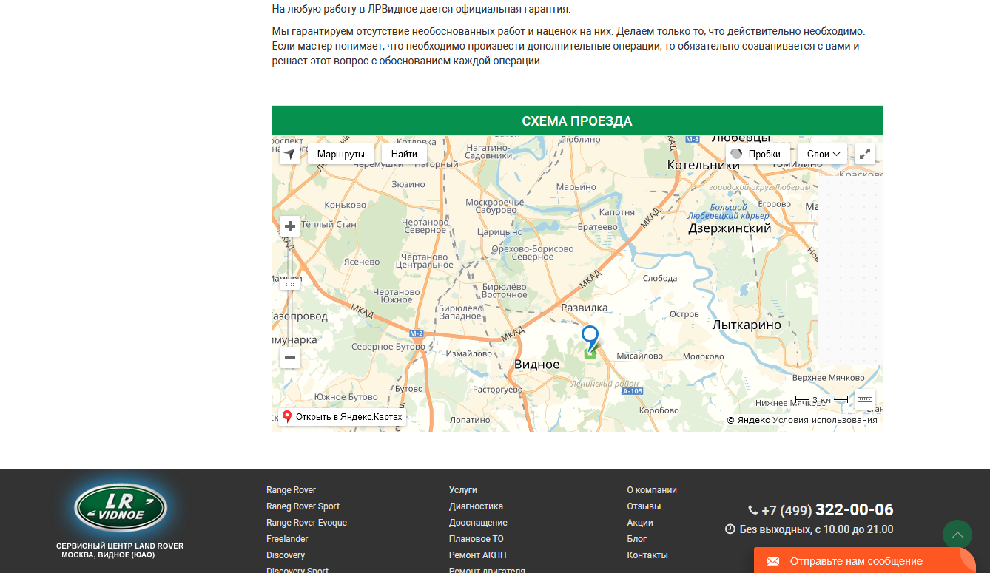Image resolution: width=990 pixels, height=573 pixels.
Task: Click the Мисайлово label on the map
Action: [x=640, y=356]
